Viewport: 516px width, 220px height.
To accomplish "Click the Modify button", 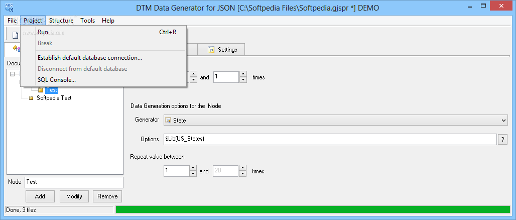I will [74, 196].
